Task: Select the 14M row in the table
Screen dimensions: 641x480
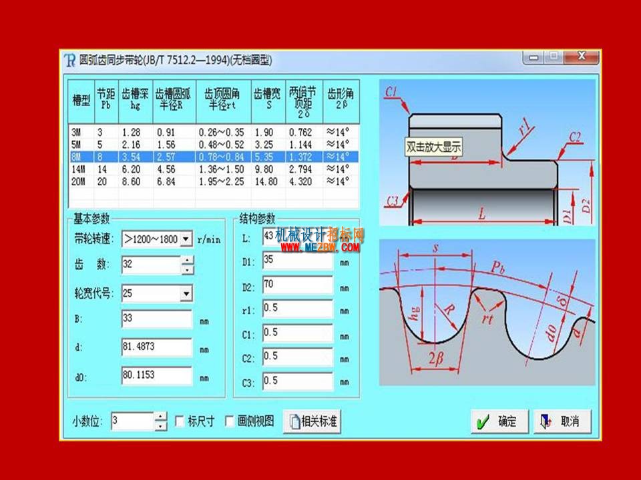Action: [x=214, y=169]
